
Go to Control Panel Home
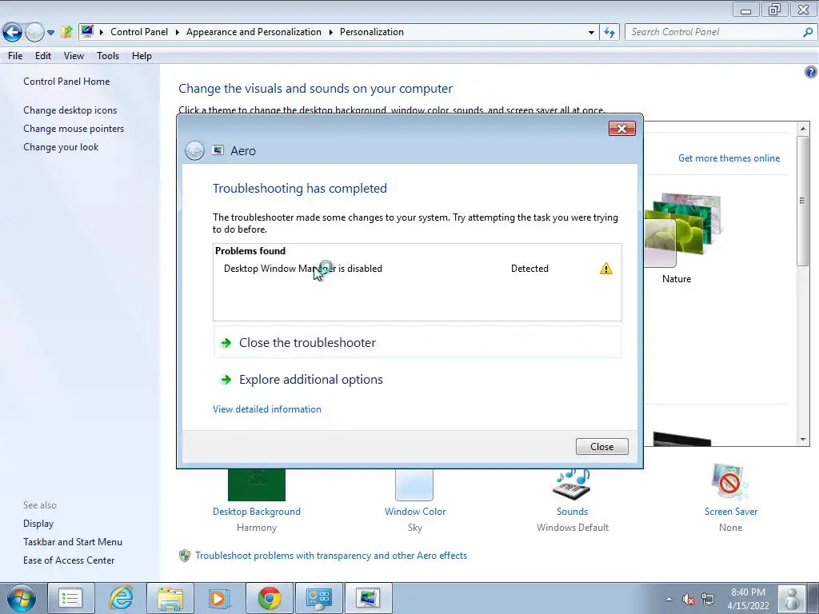coord(66,82)
